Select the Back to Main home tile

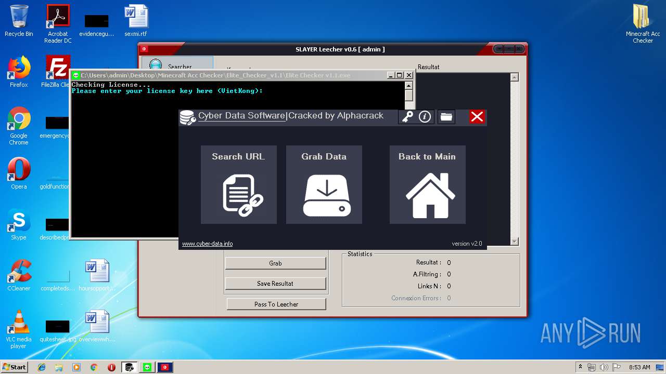(x=428, y=184)
